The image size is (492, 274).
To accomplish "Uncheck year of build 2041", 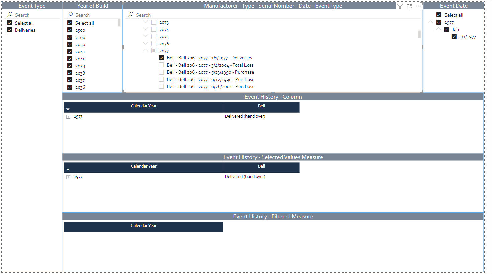I will (70, 52).
